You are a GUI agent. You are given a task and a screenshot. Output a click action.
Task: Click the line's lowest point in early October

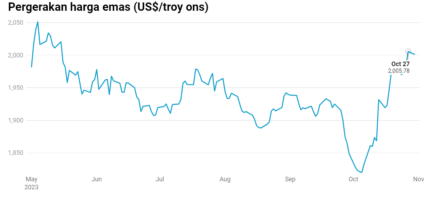362,172
